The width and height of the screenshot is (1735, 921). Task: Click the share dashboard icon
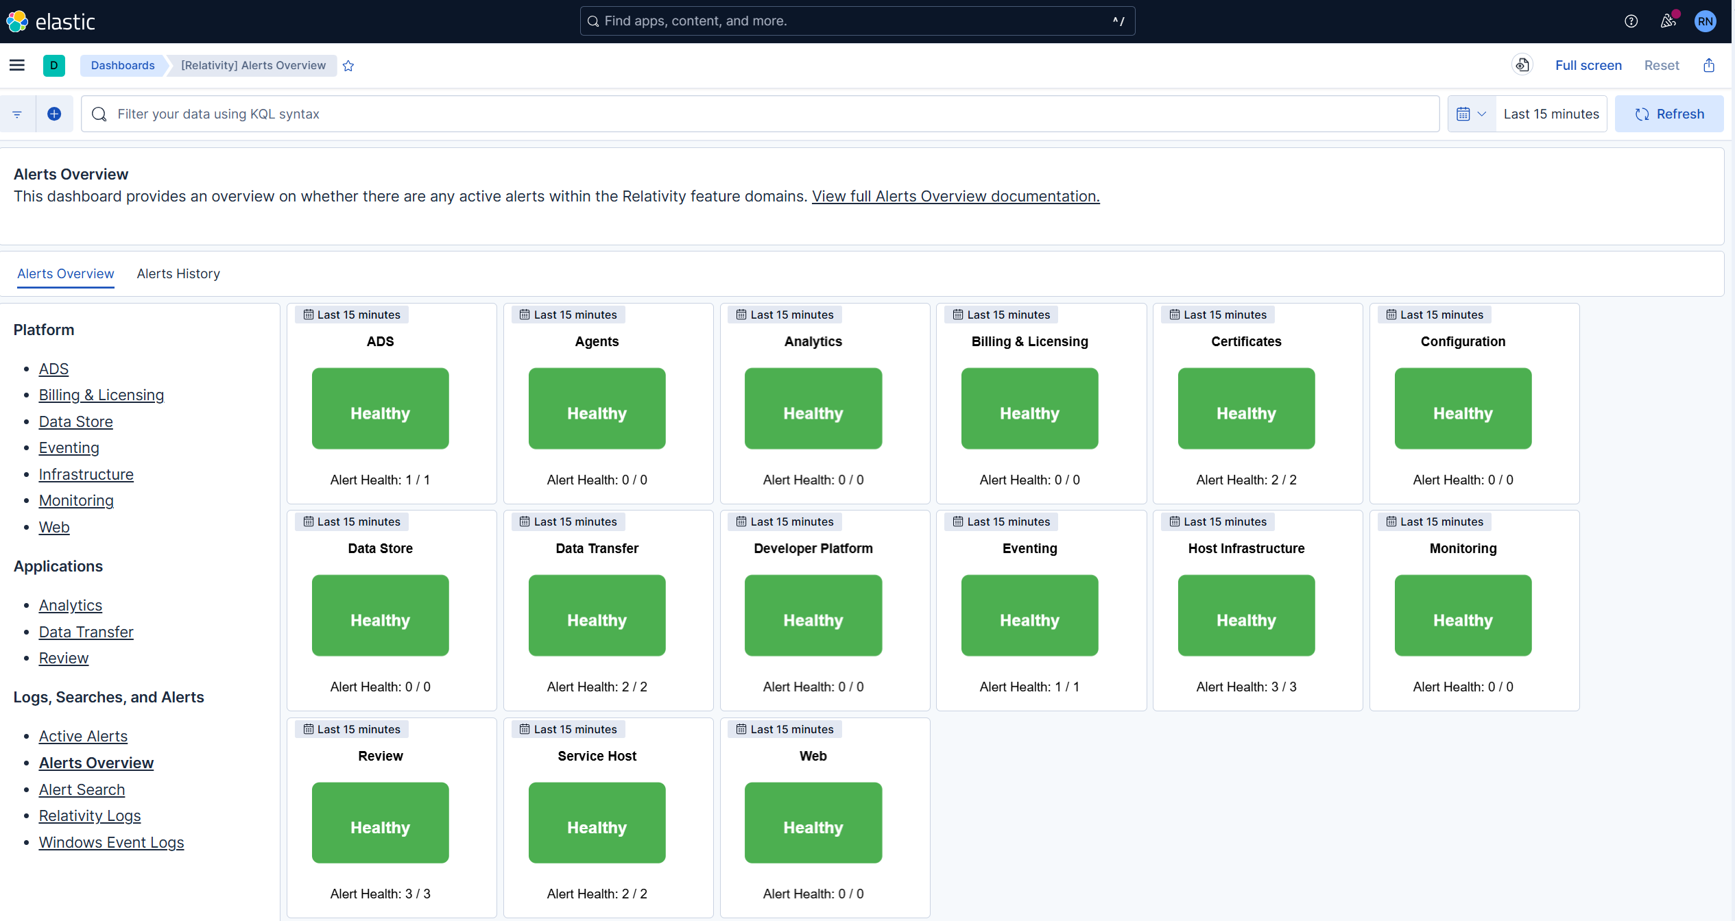click(1709, 65)
